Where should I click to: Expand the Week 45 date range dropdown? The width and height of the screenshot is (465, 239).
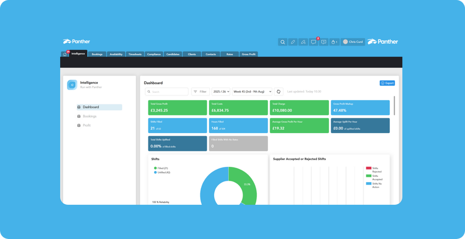coord(252,91)
